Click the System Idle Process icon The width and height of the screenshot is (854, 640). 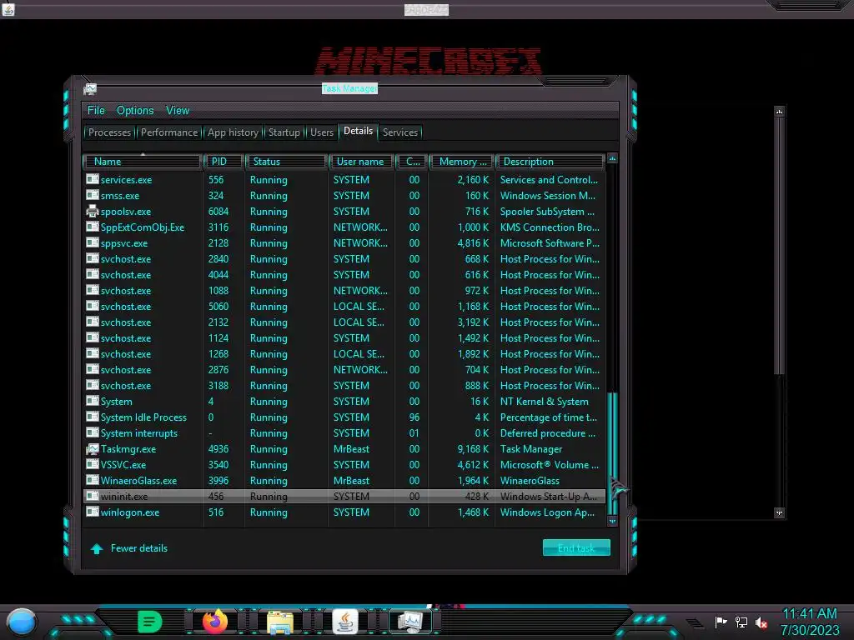click(x=92, y=417)
